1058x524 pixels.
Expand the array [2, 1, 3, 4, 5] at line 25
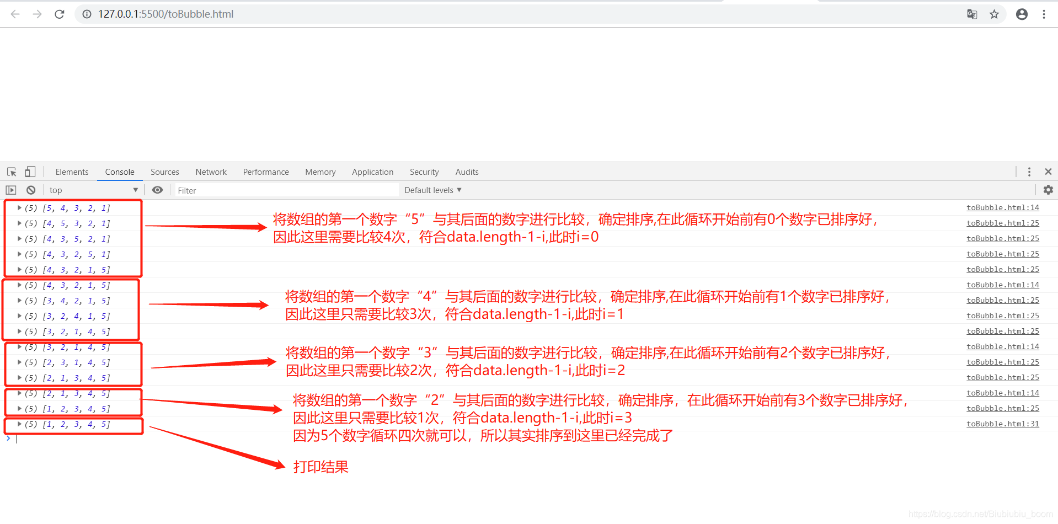coord(19,378)
